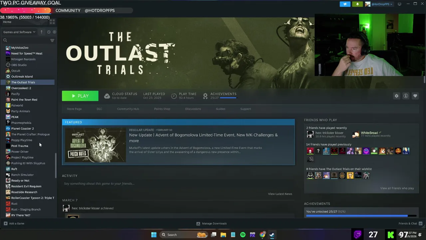Click Task View icon in taskbar
The image size is (426, 240).
pos(214,235)
